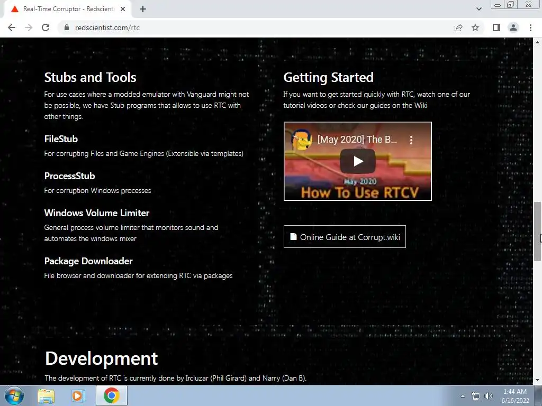Open Online Guide at Corrupt.wiki button

(345, 237)
